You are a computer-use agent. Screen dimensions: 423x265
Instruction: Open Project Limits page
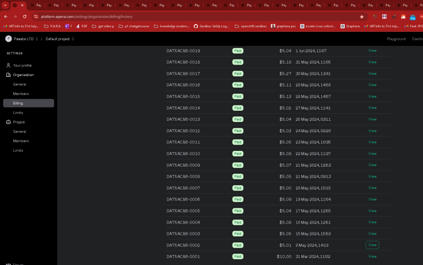(x=18, y=150)
